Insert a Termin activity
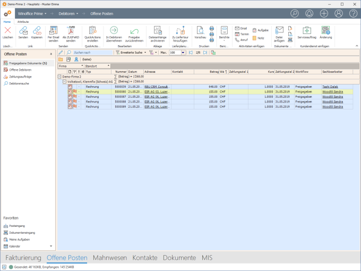This screenshot has height=271, width=361. click(x=242, y=34)
